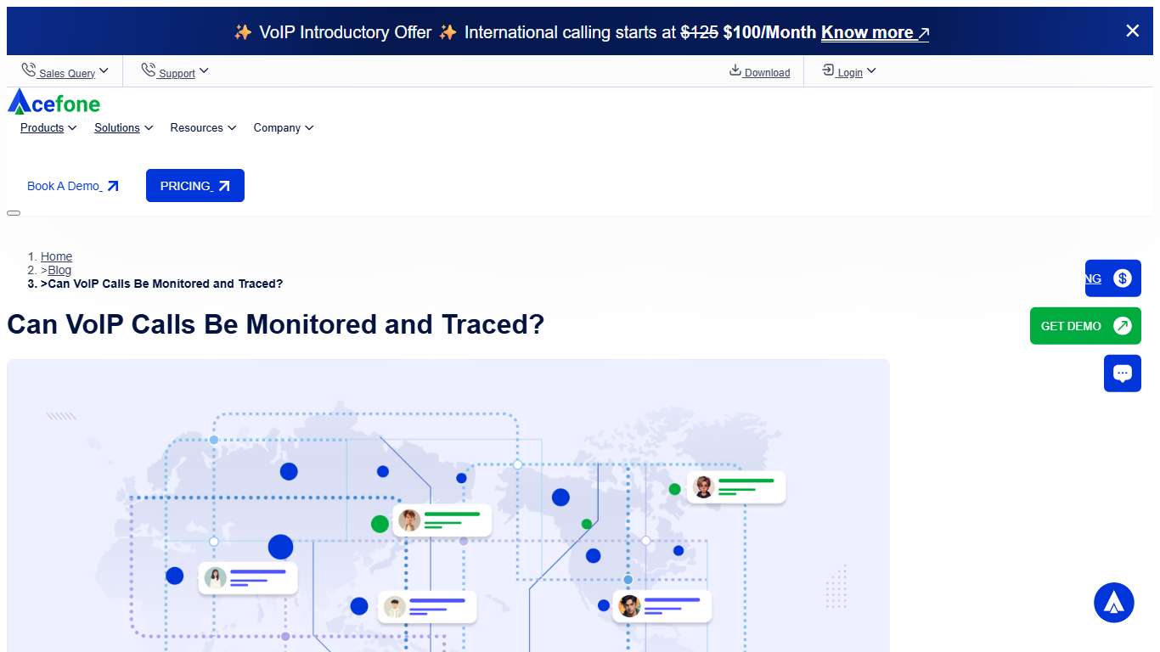
Task: Click the Download icon in the top bar
Action: (735, 71)
